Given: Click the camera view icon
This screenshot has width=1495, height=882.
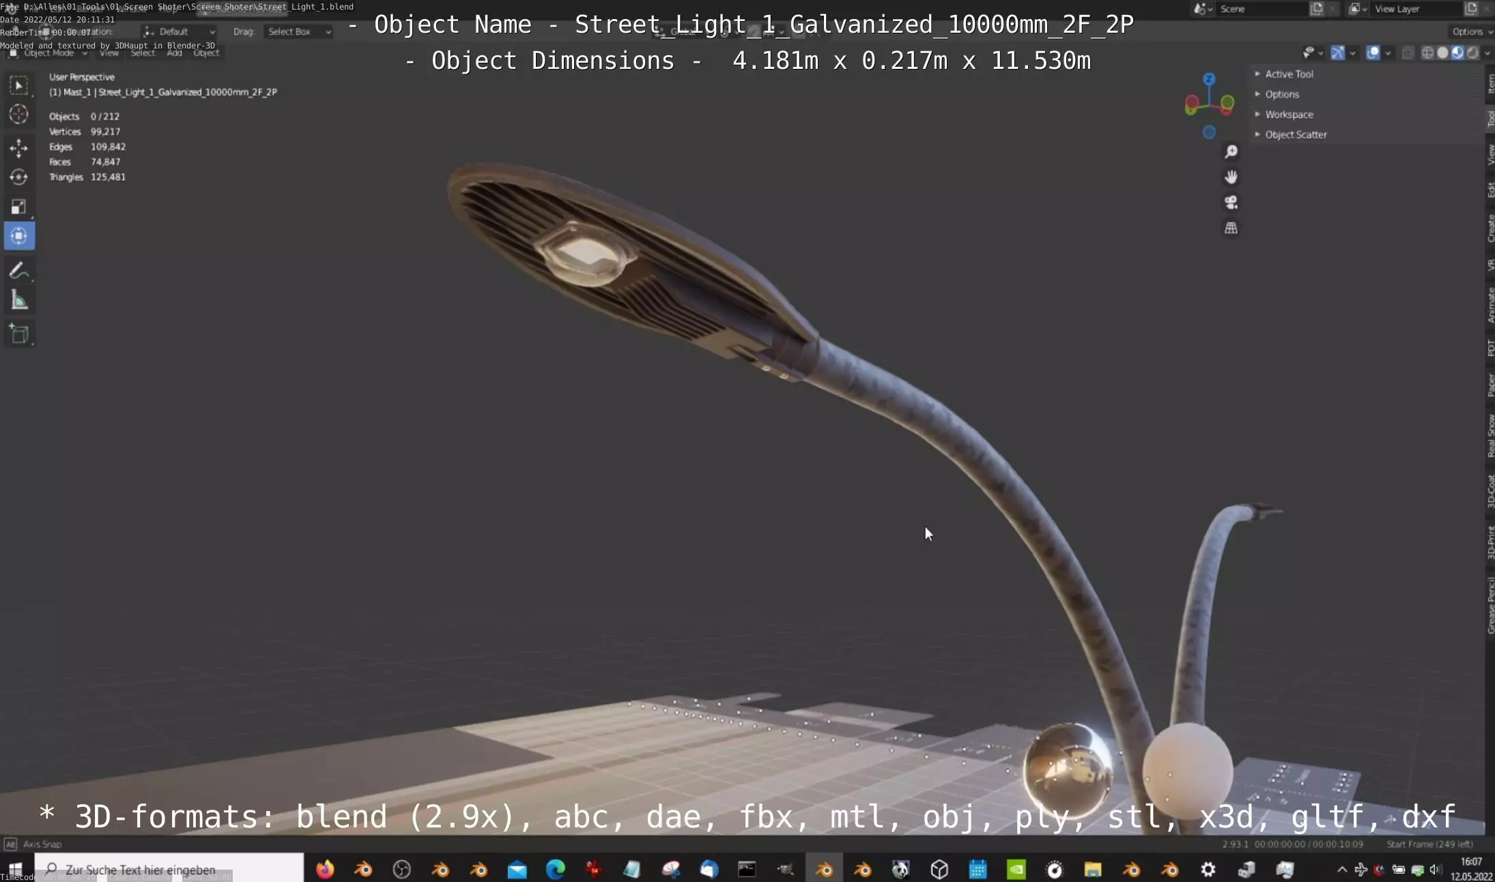Looking at the screenshot, I should (x=1231, y=203).
